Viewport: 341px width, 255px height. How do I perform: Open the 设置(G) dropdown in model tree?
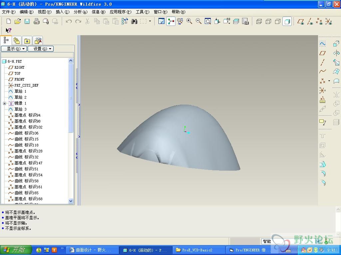(41, 49)
